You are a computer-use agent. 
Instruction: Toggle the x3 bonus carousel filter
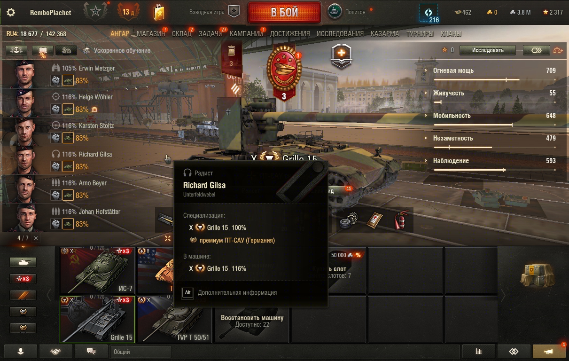[x=23, y=279]
